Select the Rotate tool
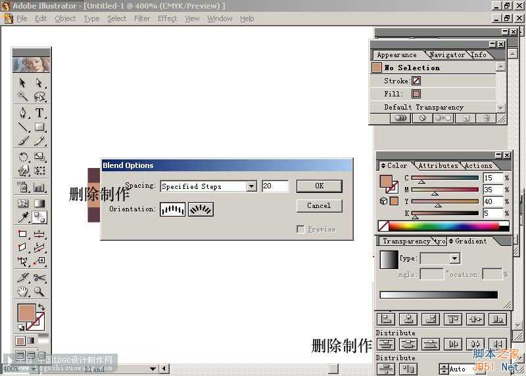 [22, 157]
